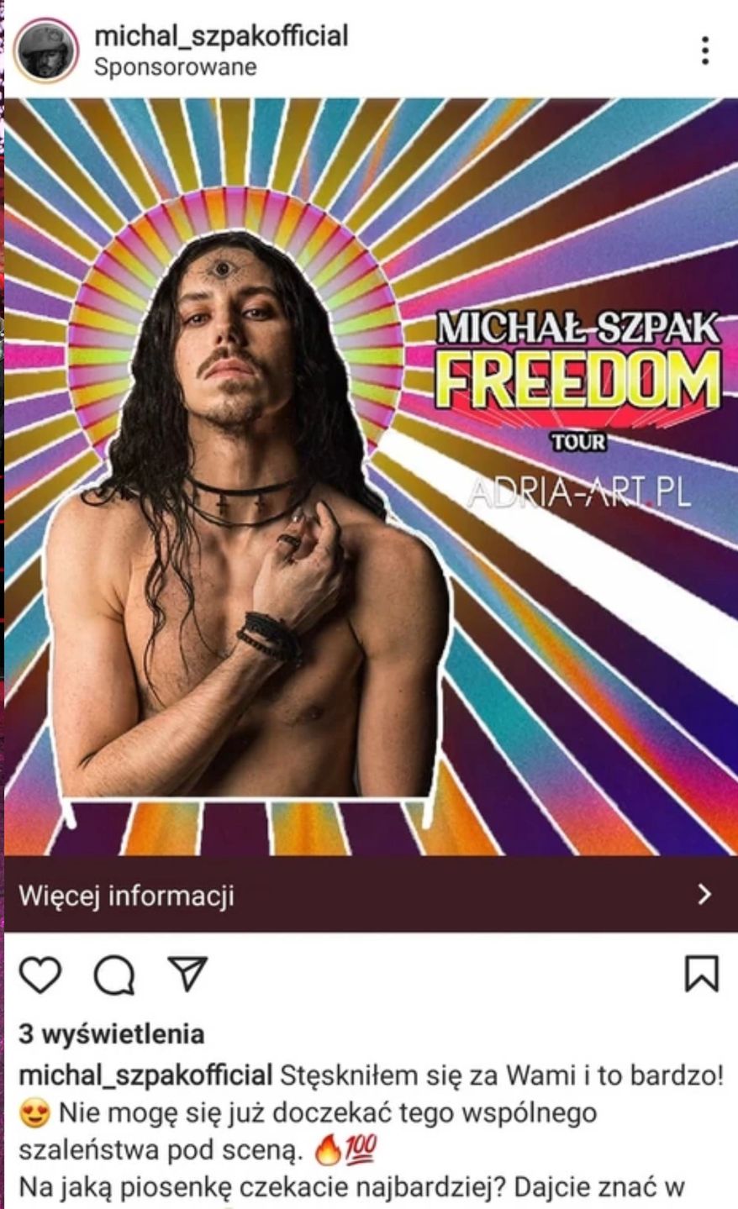Like the post with the heart icon

[40, 975]
